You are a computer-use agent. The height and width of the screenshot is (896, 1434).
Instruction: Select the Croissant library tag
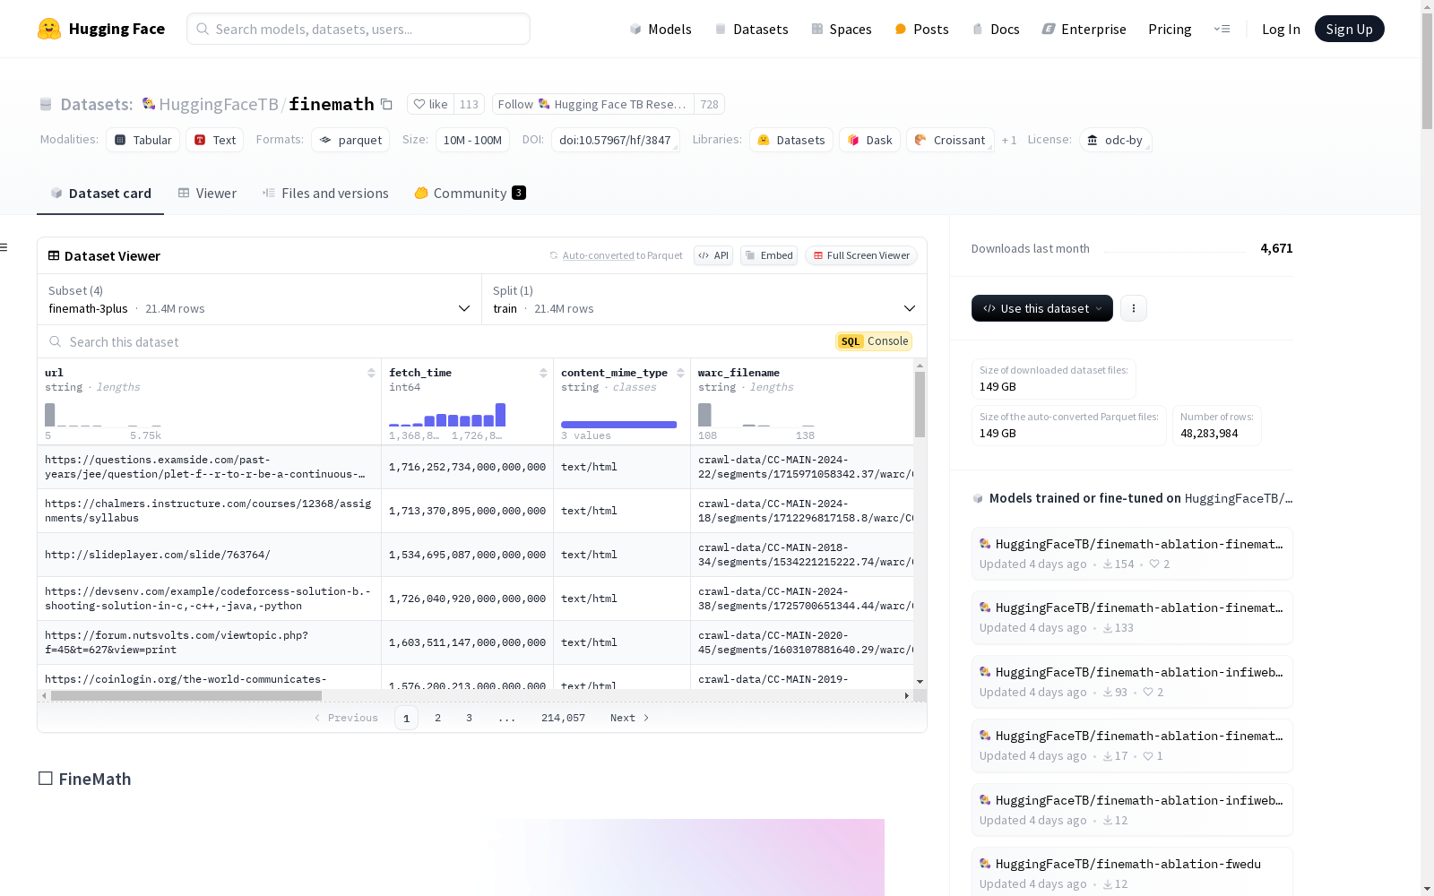click(x=950, y=140)
